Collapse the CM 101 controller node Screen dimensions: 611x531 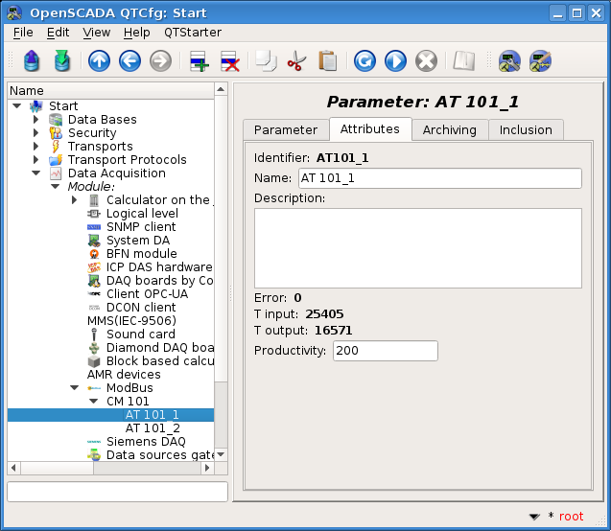tap(94, 402)
